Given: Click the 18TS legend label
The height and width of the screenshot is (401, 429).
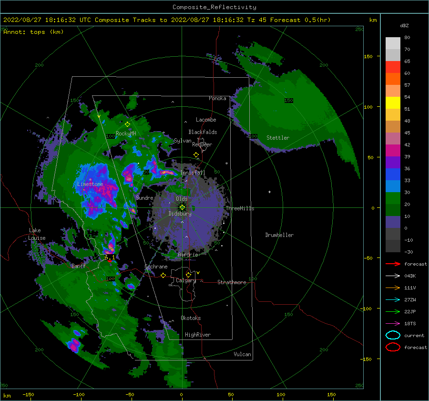Looking at the screenshot, I should click(x=410, y=324).
